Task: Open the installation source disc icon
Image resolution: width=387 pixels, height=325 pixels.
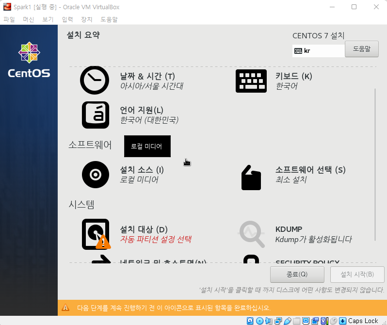Action: coord(96,175)
